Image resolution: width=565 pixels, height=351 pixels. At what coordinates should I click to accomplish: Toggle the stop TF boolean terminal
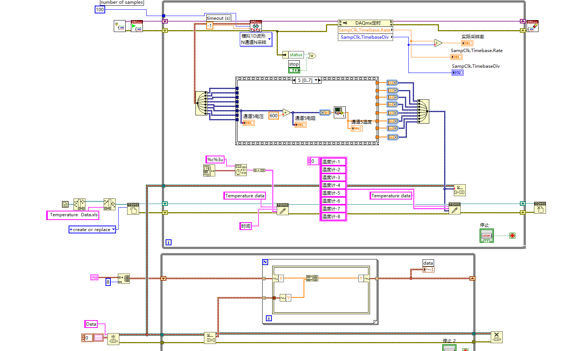click(294, 70)
